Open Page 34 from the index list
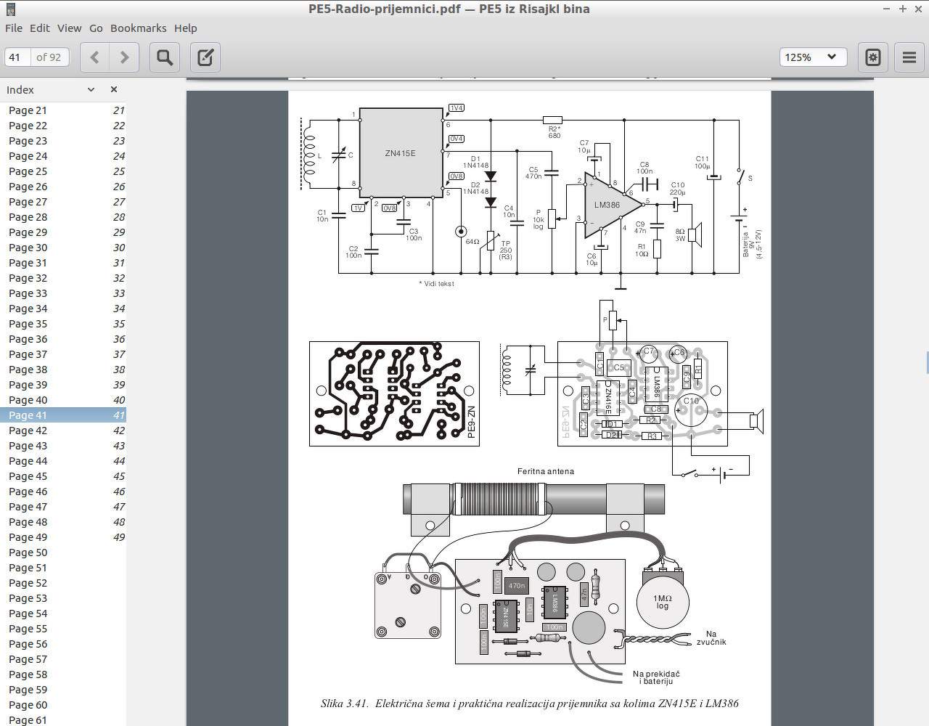The width and height of the screenshot is (929, 726). [63, 309]
